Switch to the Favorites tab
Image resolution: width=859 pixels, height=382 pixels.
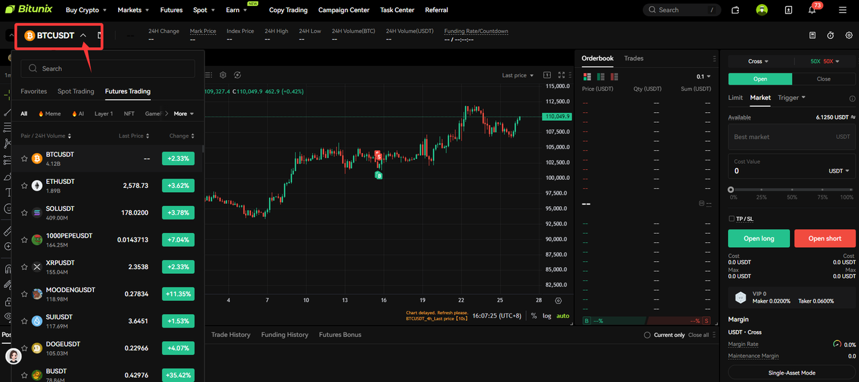tap(34, 91)
